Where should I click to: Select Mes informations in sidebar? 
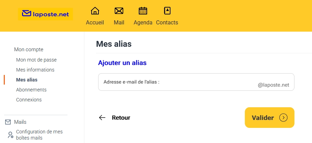(35, 70)
